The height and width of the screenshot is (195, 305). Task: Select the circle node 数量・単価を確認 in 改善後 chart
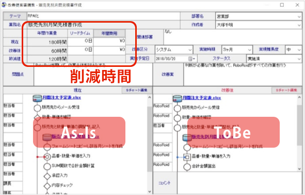177,118
